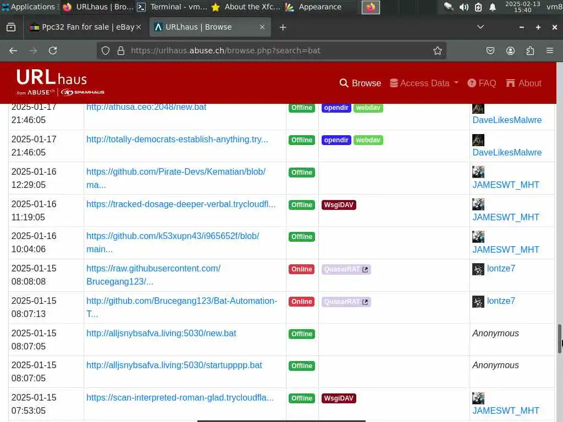563x422 pixels.
Task: Open the Pocket save icon in toolbar
Action: point(490,51)
